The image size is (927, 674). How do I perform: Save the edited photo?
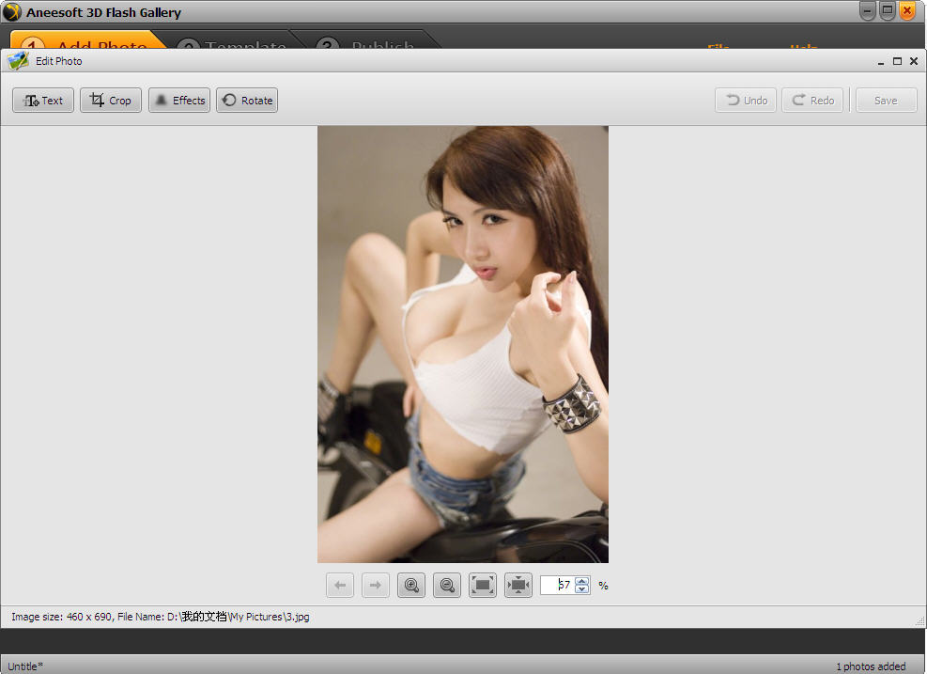click(886, 101)
